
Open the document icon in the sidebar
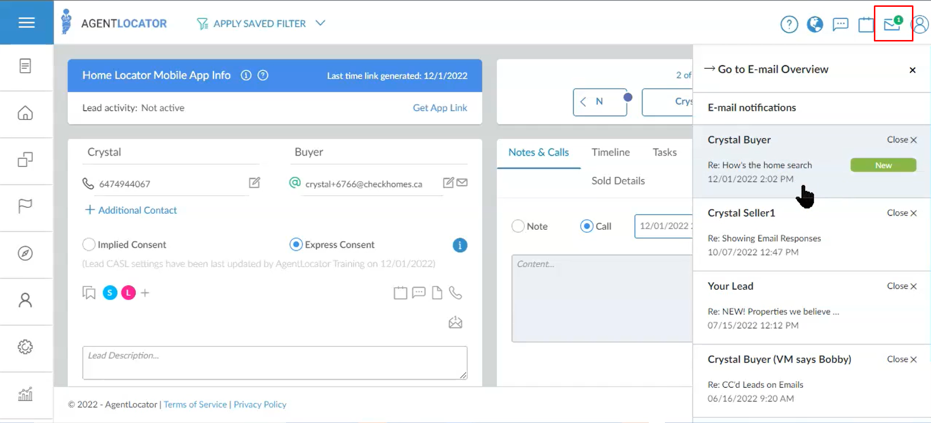25,66
